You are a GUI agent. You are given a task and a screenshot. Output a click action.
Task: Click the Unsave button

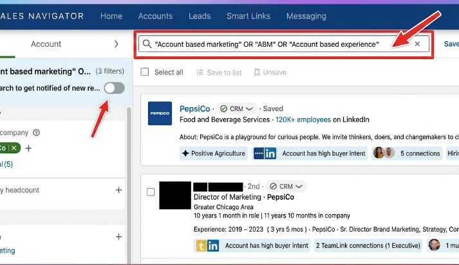click(x=270, y=72)
